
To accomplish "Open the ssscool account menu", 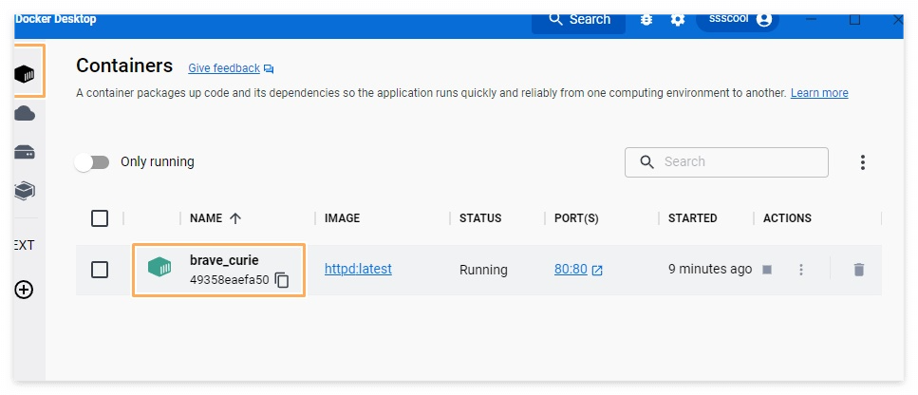I will [738, 19].
